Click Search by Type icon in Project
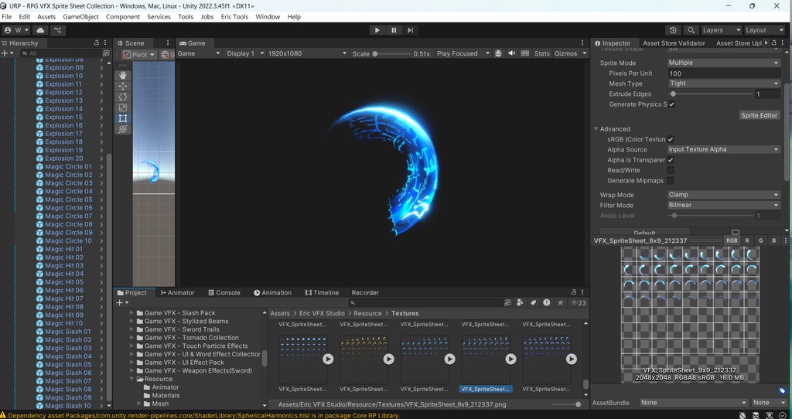This screenshot has width=792, height=419. click(521, 303)
